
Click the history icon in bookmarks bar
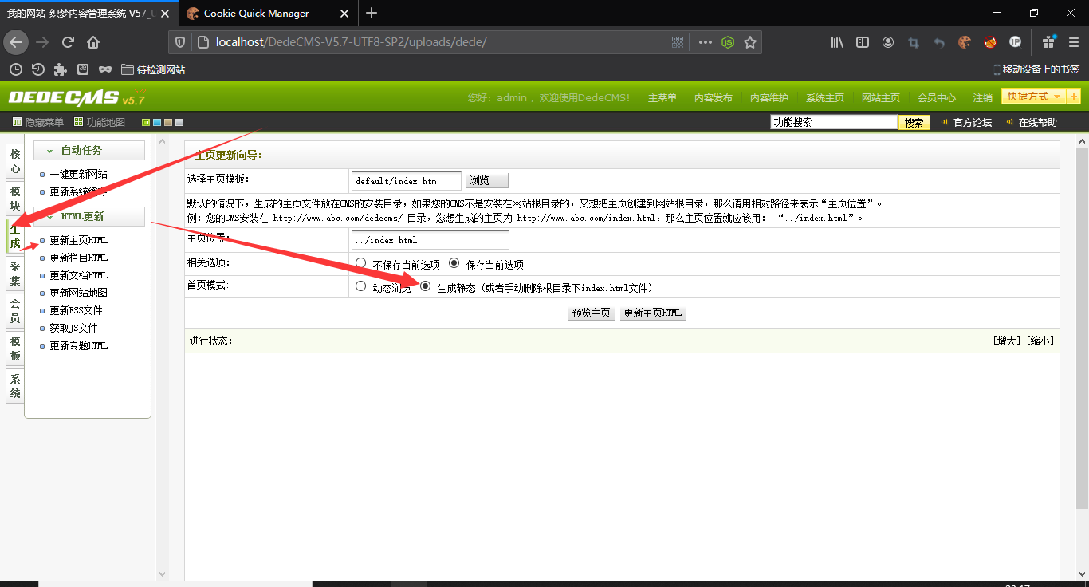pos(37,69)
